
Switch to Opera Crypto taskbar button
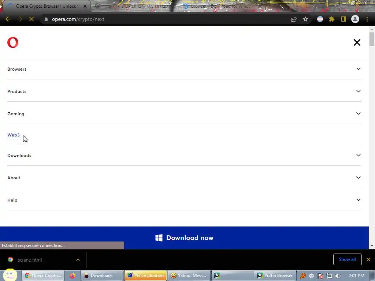(x=43, y=276)
